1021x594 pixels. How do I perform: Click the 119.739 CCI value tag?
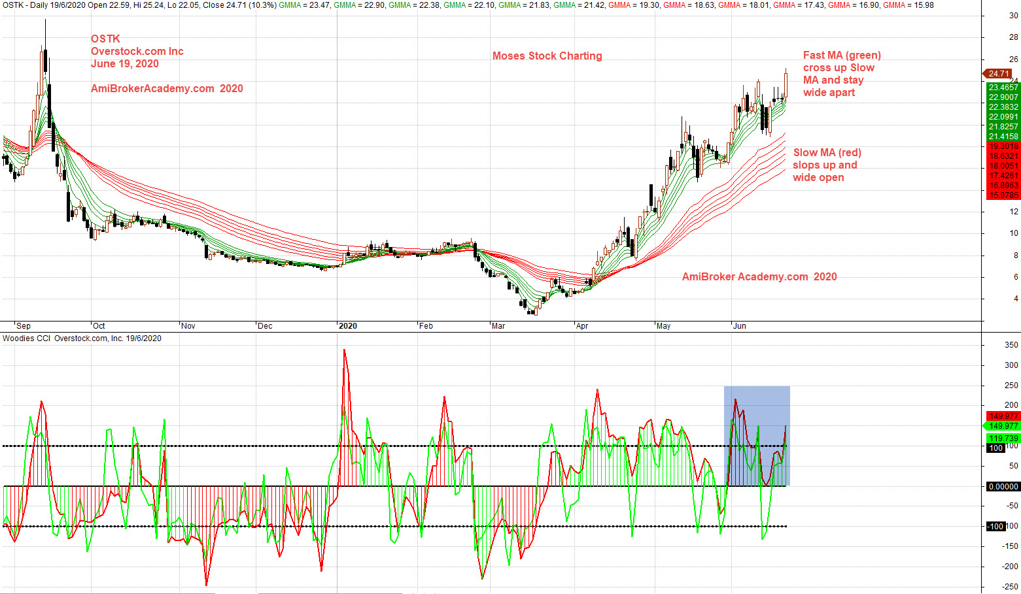(1003, 438)
